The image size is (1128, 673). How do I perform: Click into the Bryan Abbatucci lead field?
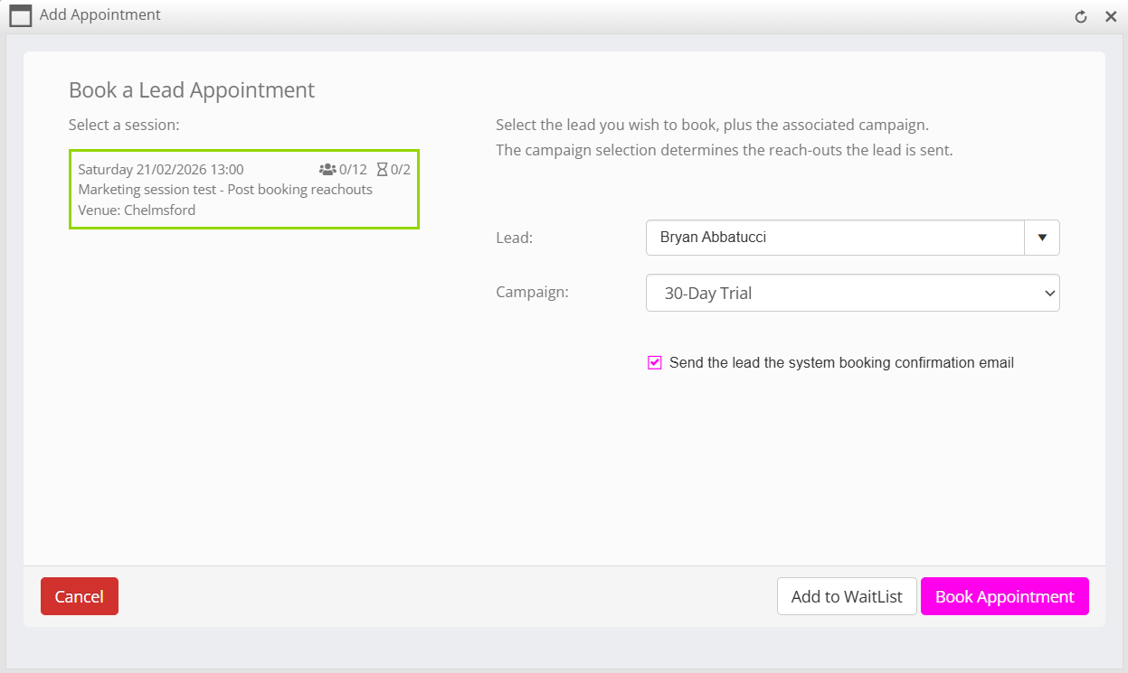coord(834,238)
